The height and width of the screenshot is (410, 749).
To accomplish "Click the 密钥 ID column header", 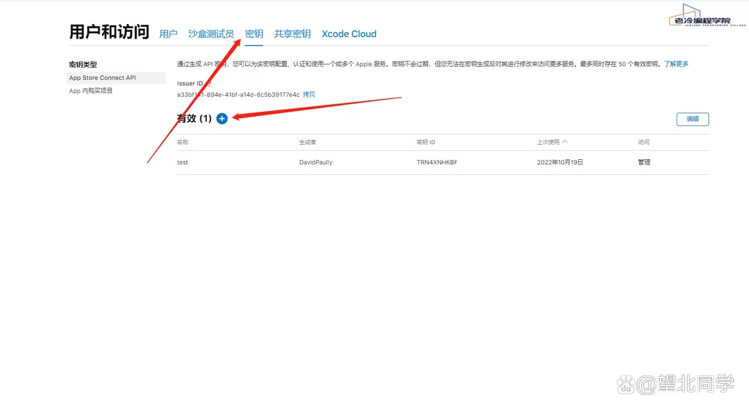I will (x=426, y=142).
